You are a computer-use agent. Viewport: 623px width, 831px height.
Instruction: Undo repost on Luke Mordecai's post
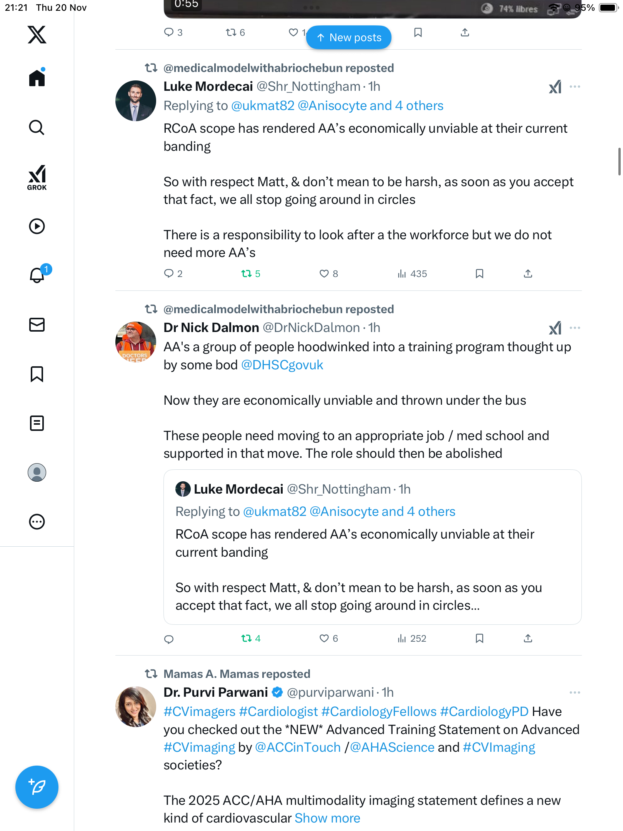tap(250, 274)
